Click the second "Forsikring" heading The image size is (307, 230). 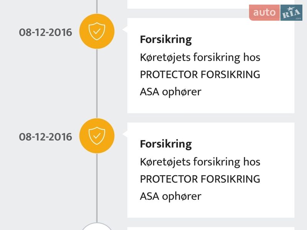(x=165, y=144)
